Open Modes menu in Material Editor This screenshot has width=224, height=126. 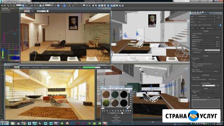pyautogui.click(x=103, y=89)
